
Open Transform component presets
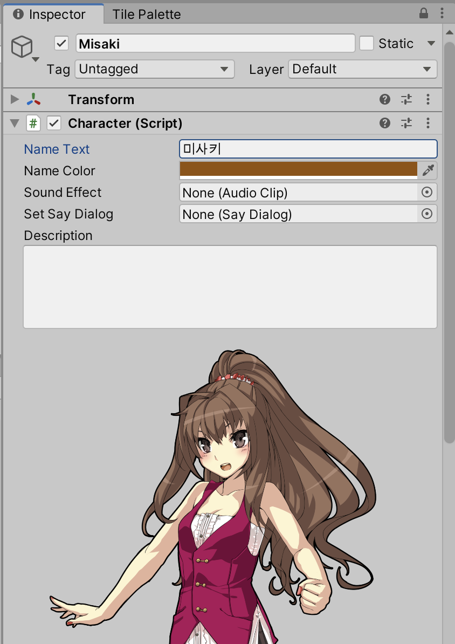point(406,99)
